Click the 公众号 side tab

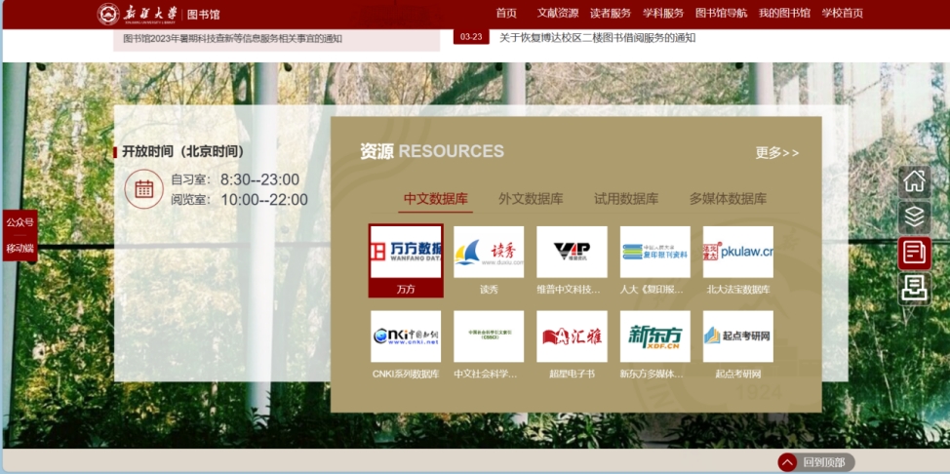20,222
